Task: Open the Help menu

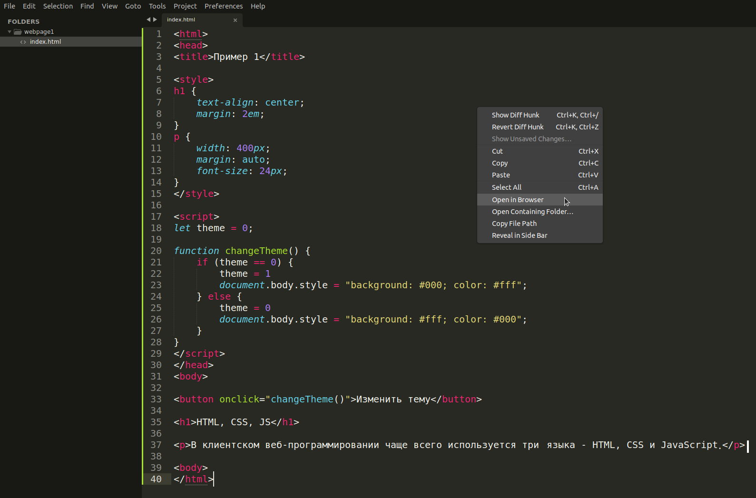Action: click(x=258, y=6)
